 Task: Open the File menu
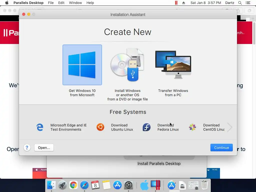(x=51, y=3)
